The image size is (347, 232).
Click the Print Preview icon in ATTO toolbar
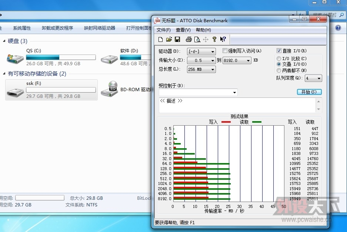tap(197, 39)
